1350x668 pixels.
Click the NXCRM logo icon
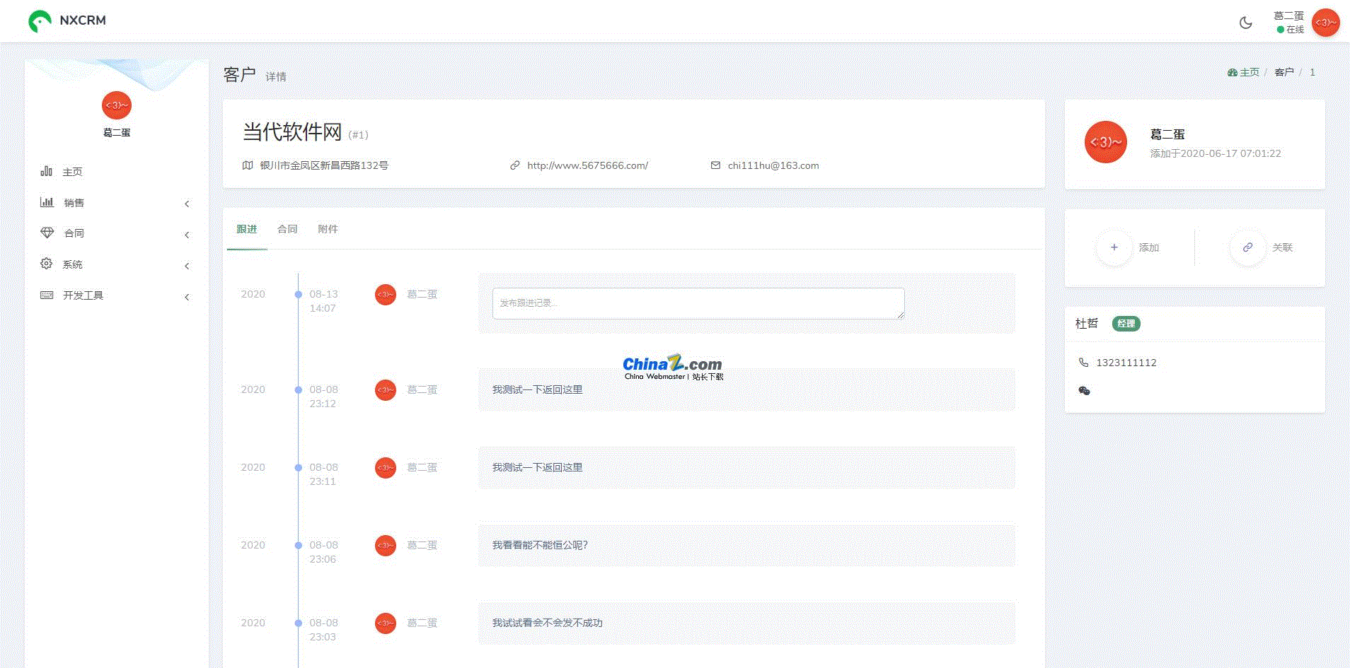click(40, 21)
